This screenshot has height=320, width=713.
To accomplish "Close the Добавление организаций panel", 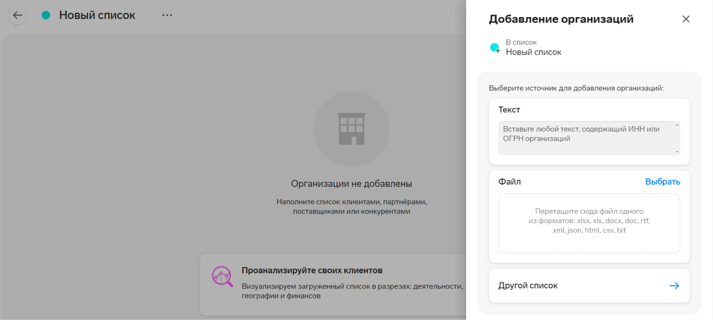I will 686,19.
